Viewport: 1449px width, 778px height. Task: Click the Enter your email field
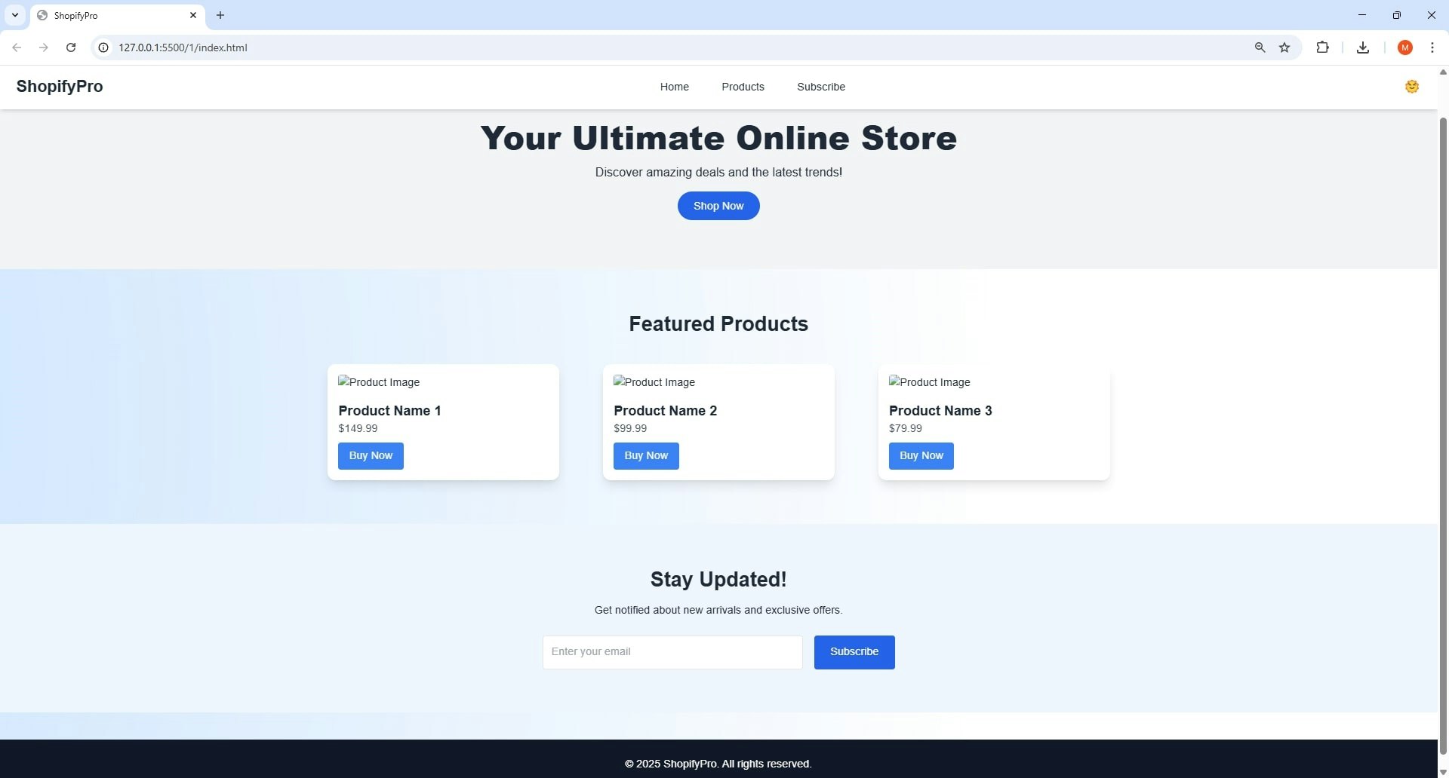coord(671,651)
